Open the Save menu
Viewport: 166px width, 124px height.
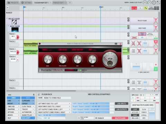pyautogui.click(x=13, y=101)
